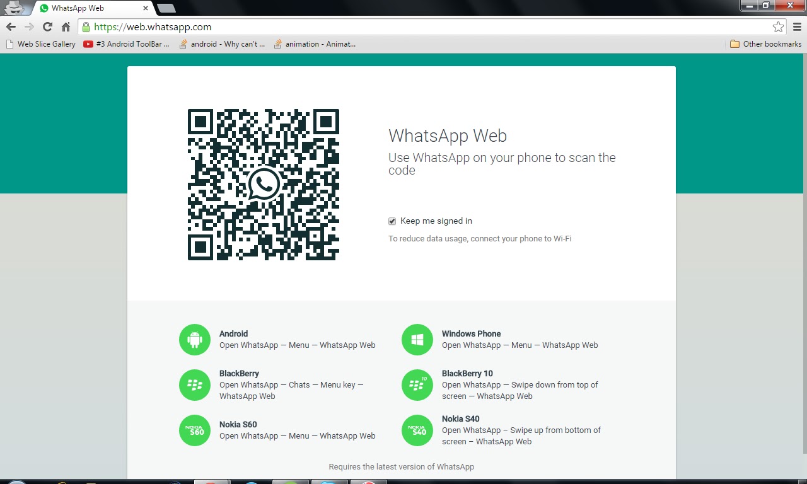The width and height of the screenshot is (807, 484).
Task: Click 'To reduce data usage' hint text
Action: click(480, 239)
